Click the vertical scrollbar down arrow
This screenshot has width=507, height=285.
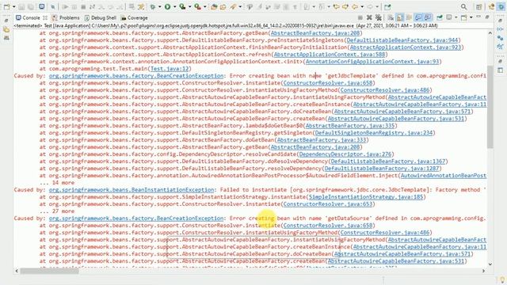tap(490, 264)
